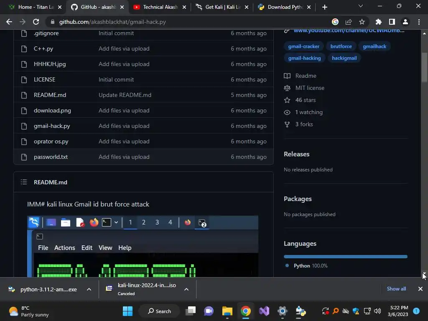Switch to the Download Python tab
Viewport: 428px width, 321px height.
click(x=285, y=7)
